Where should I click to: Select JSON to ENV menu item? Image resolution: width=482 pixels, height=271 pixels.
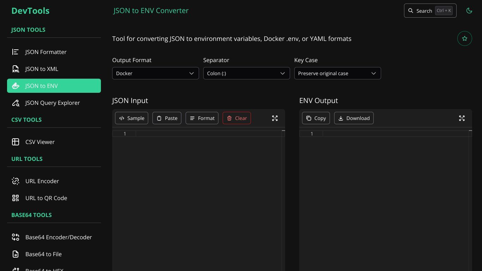point(54,86)
